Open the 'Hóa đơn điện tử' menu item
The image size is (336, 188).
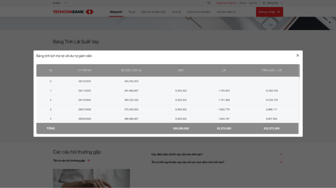[226, 12]
